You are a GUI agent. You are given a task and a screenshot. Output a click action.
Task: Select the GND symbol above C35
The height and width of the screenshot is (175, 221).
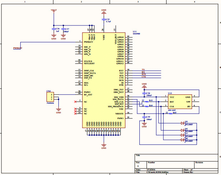(x=104, y=11)
